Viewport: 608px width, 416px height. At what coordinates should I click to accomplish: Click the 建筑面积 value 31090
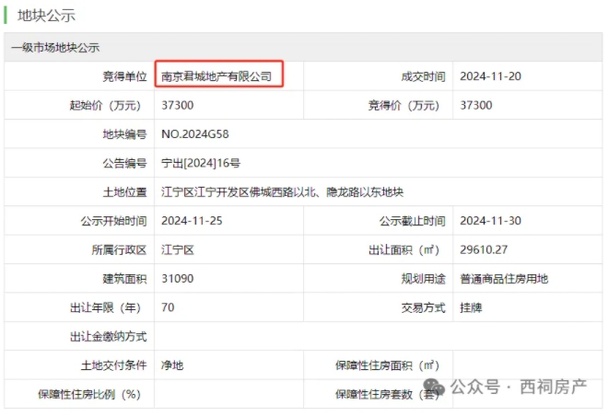point(178,278)
